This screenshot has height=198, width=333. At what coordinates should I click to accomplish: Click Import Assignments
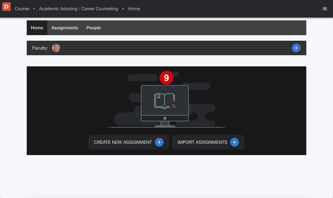tap(202, 142)
